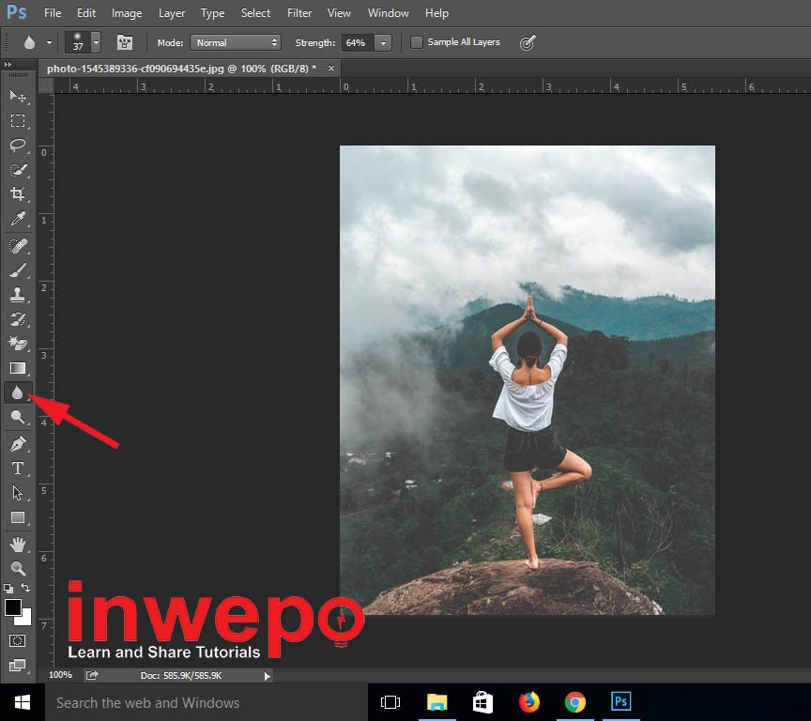Swap foreground and background colors
The height and width of the screenshot is (721, 811).
tap(26, 588)
